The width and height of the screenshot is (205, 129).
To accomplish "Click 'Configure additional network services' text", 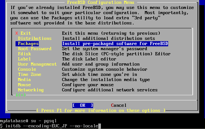I will (110, 90).
